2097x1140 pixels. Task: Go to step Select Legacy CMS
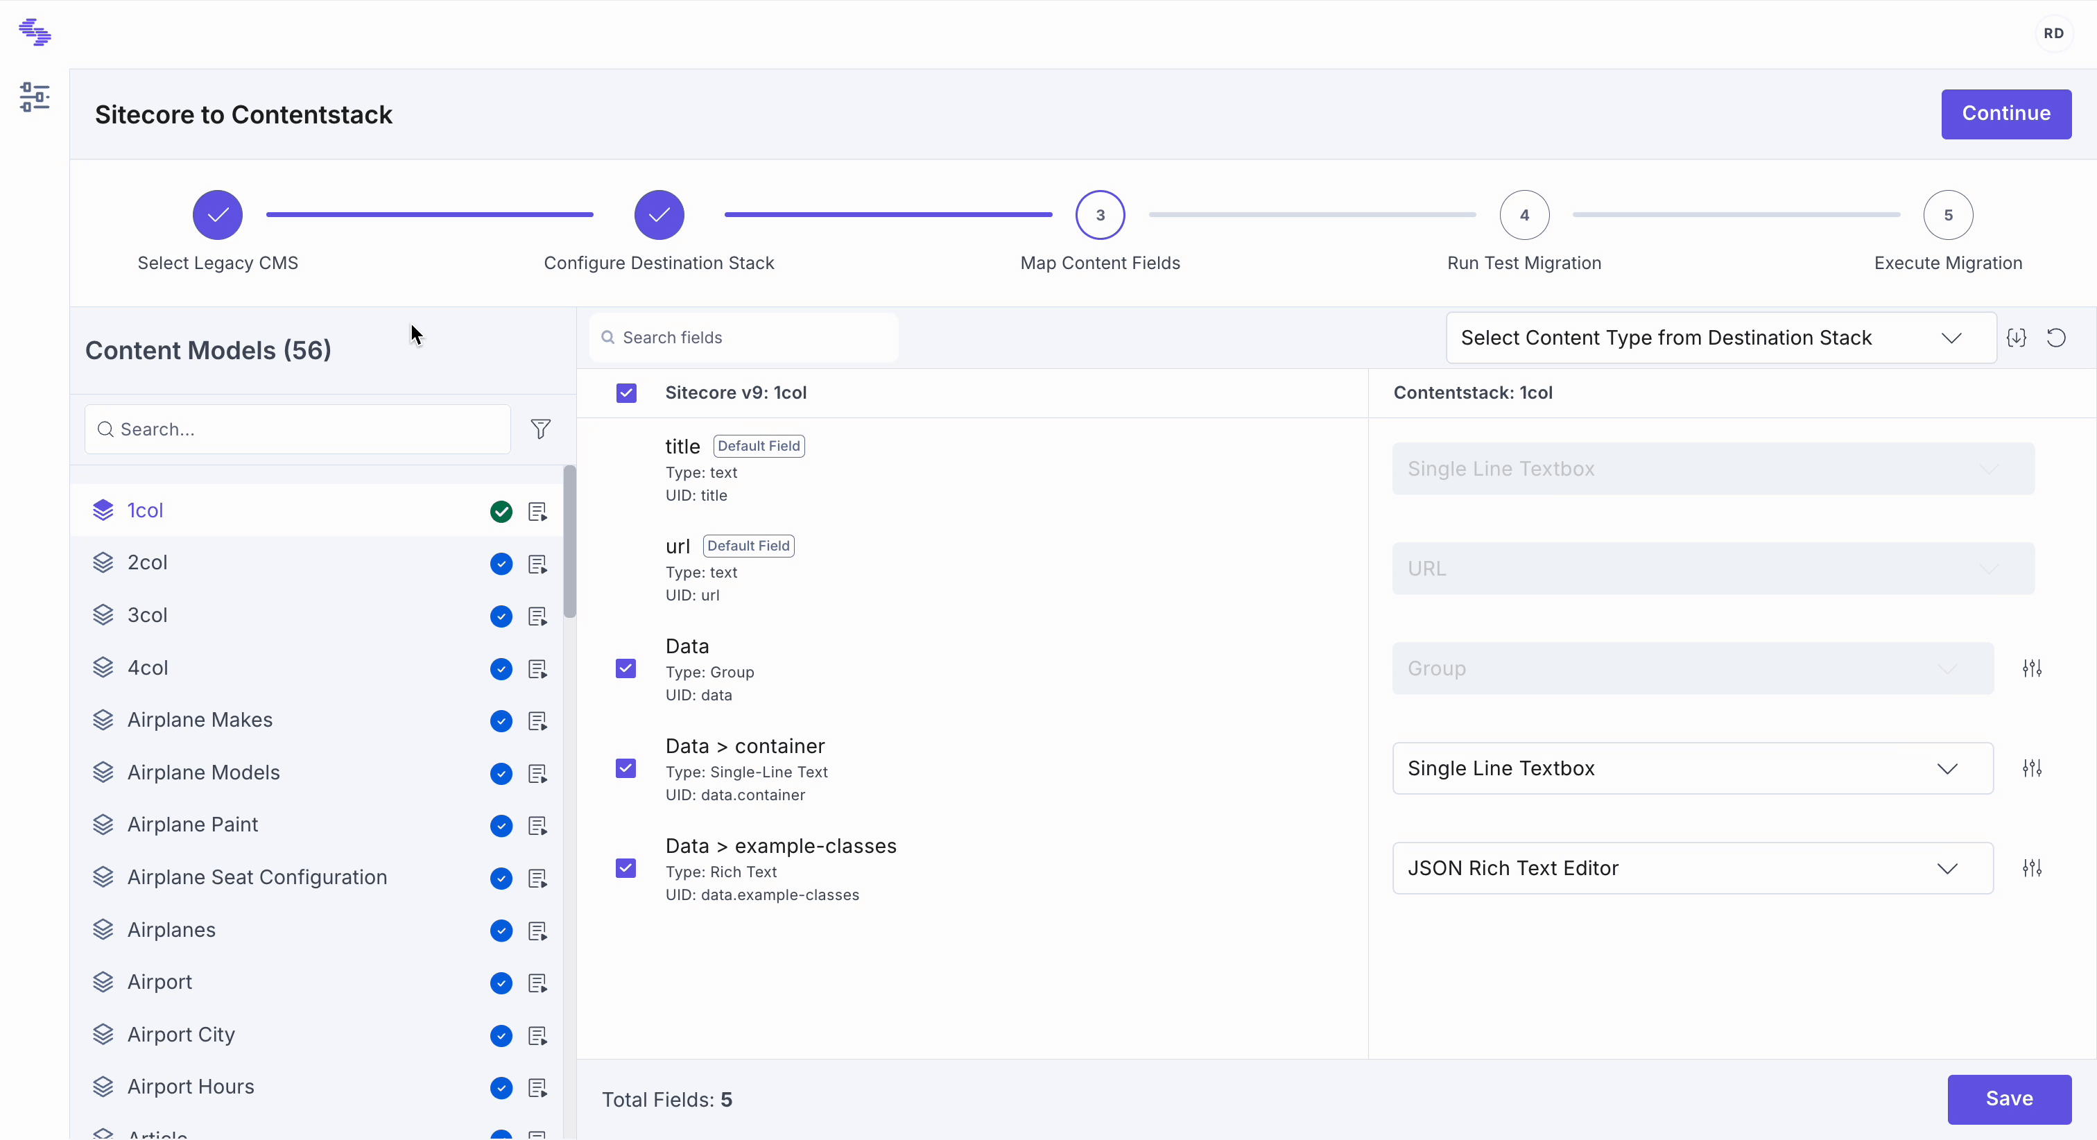pos(217,215)
